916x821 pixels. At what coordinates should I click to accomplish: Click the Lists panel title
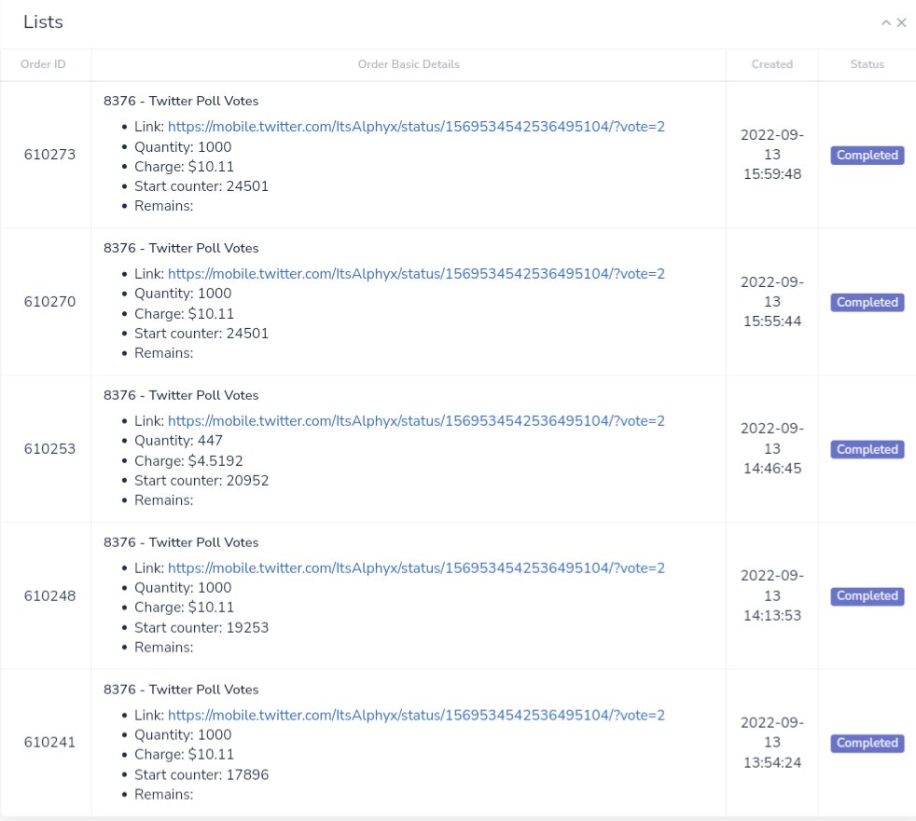[x=43, y=21]
